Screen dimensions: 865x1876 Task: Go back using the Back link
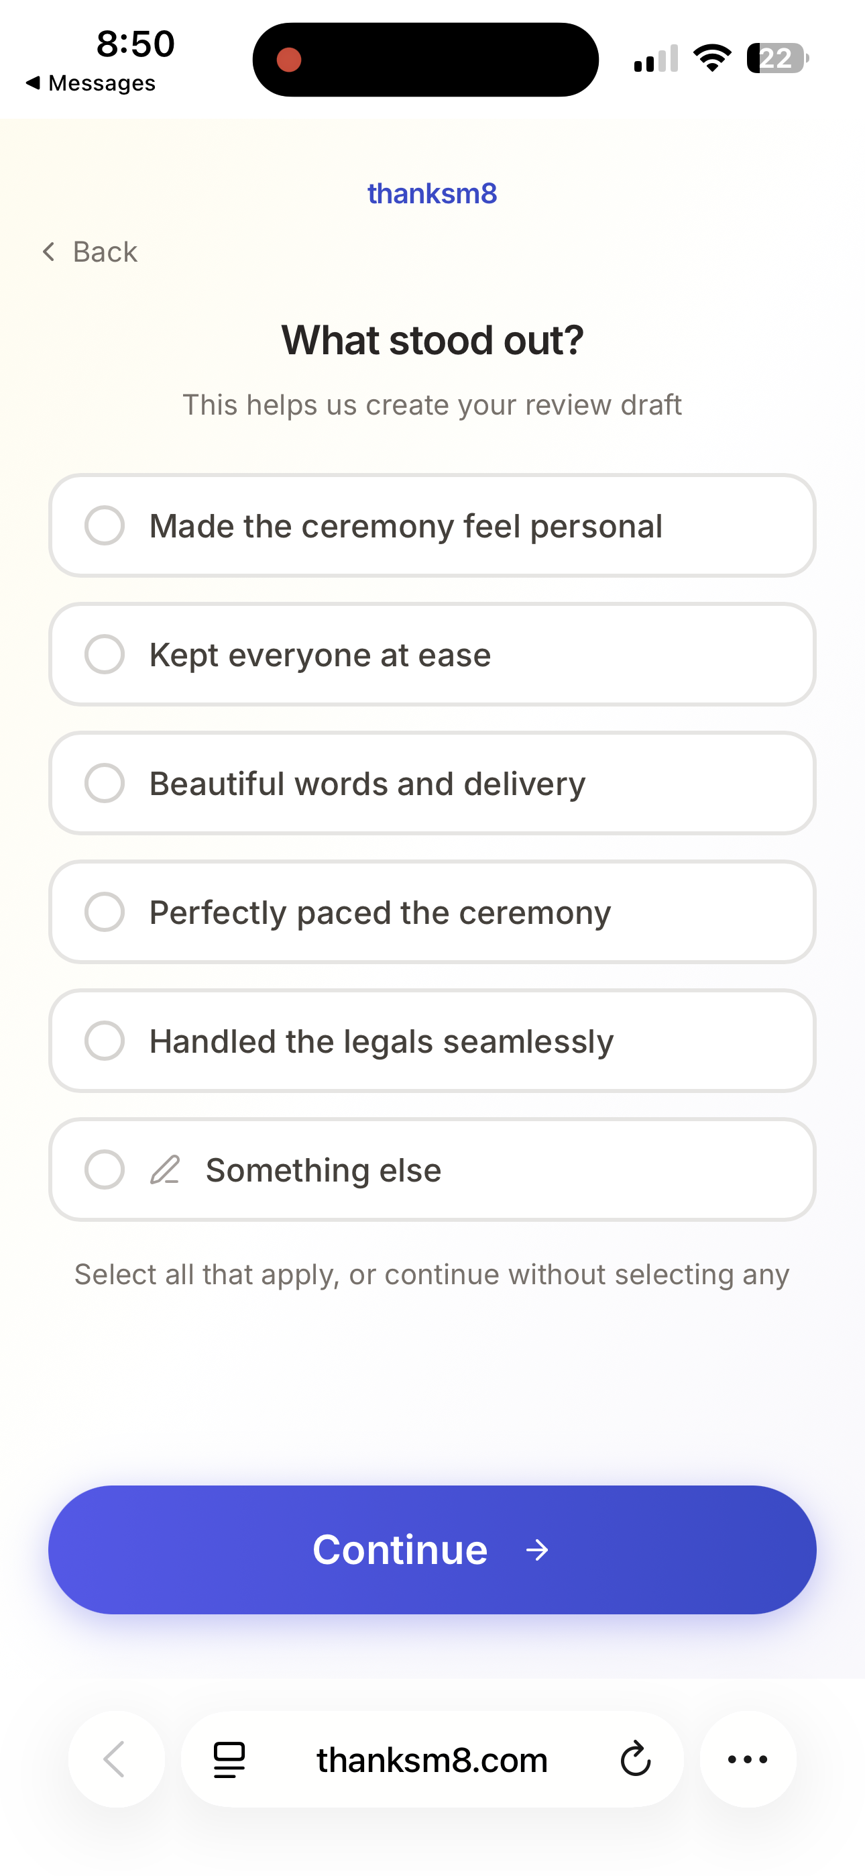pos(104,251)
